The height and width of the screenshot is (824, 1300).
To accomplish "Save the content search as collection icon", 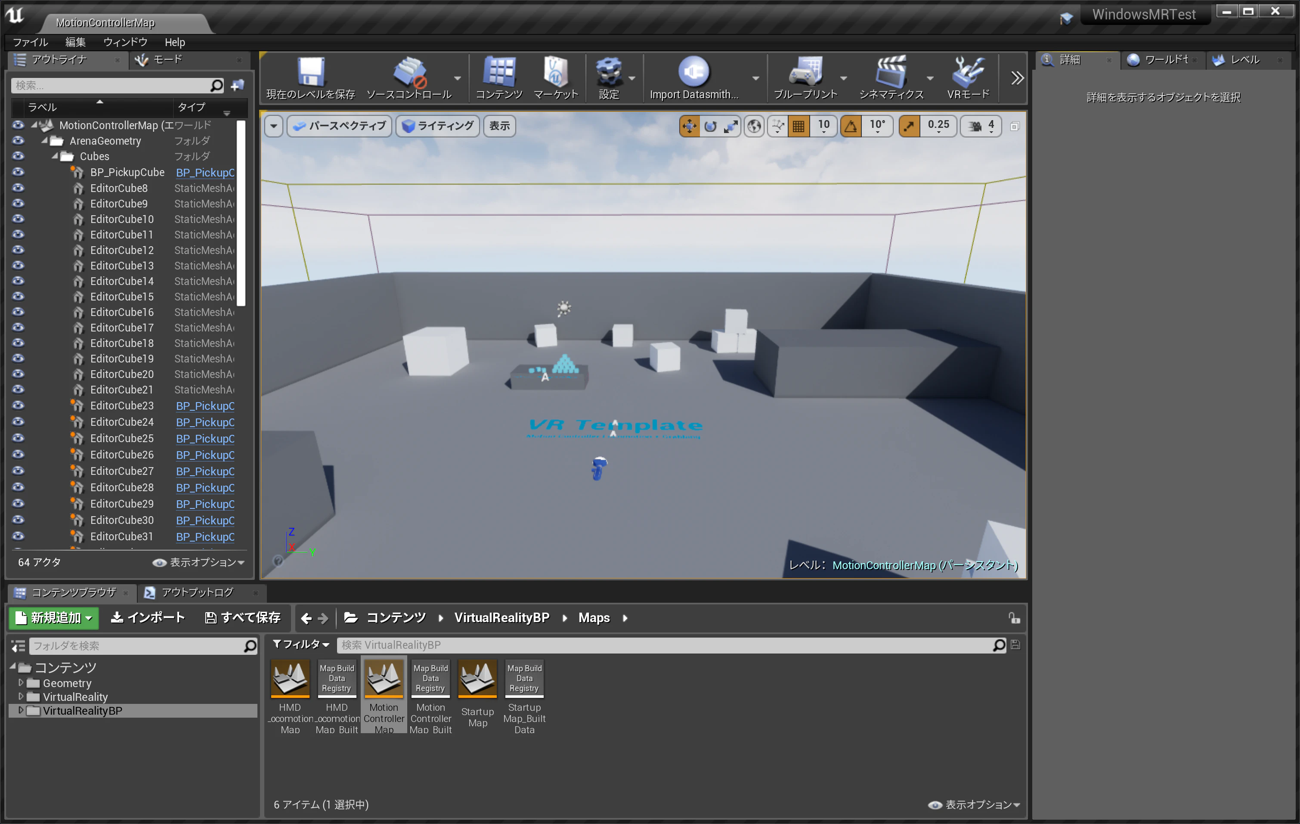I will [x=1015, y=645].
